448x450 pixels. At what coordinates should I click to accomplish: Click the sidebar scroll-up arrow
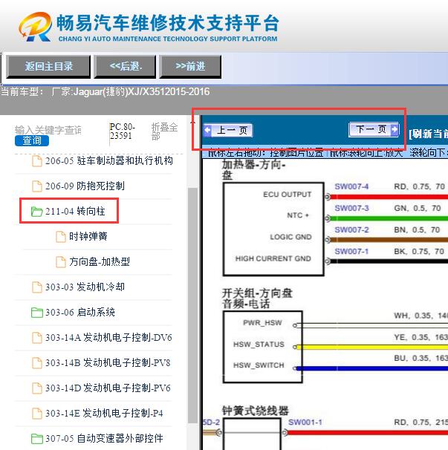pos(192,123)
